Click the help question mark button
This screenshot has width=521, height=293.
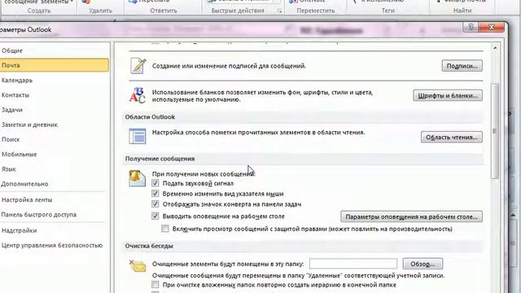point(471,27)
